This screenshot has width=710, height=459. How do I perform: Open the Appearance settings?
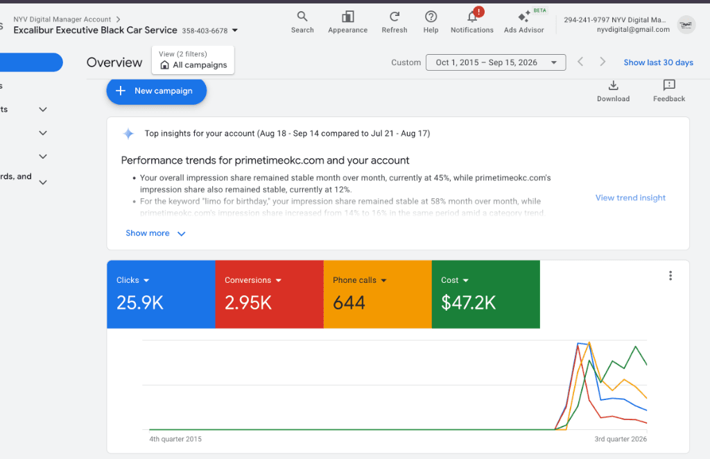point(347,22)
